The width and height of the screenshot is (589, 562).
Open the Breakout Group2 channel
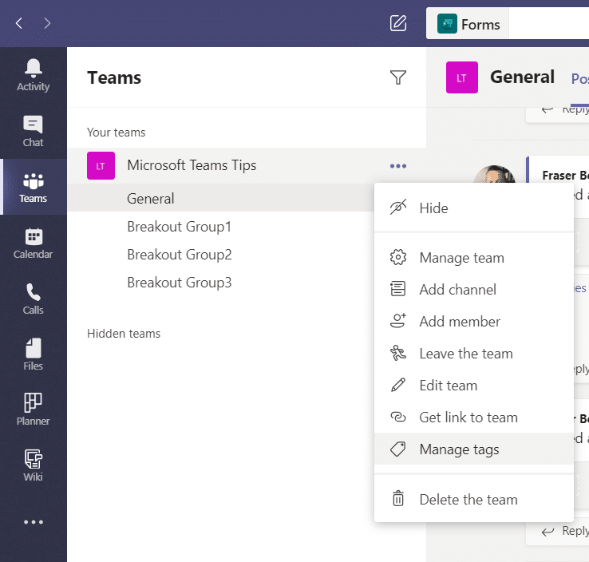coord(180,255)
